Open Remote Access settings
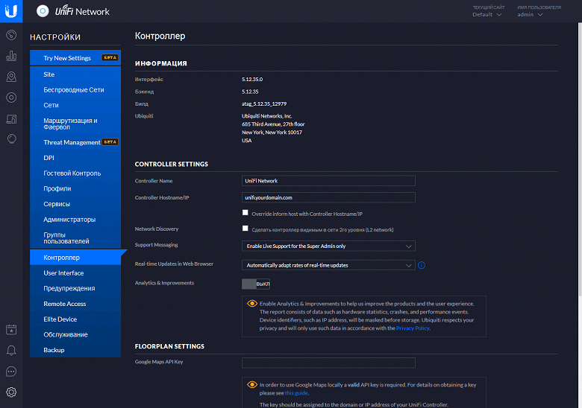582x408 pixels. (75, 304)
